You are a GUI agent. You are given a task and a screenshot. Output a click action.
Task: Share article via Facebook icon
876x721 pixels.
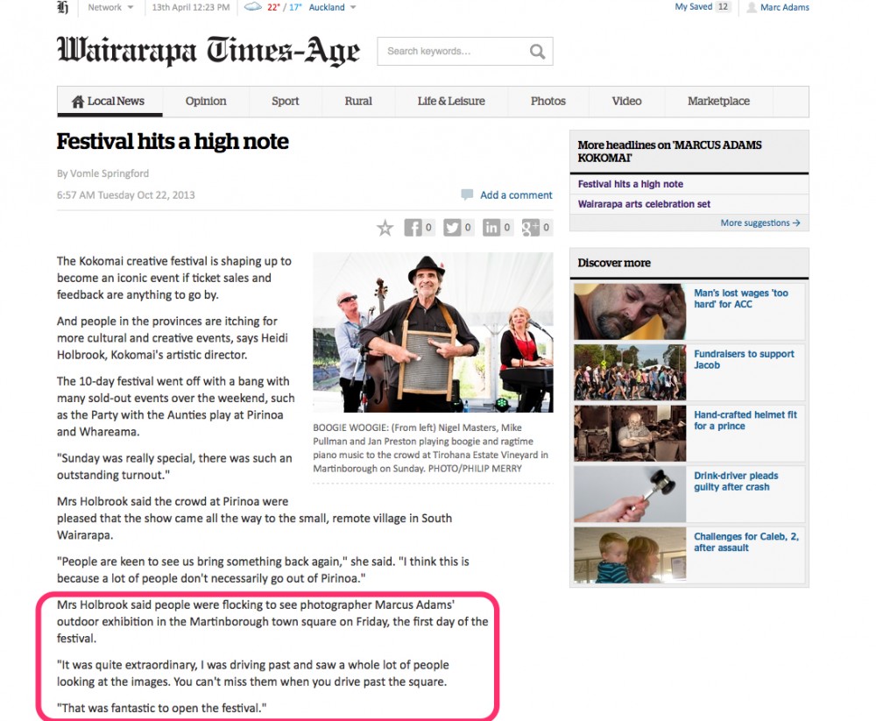413,228
